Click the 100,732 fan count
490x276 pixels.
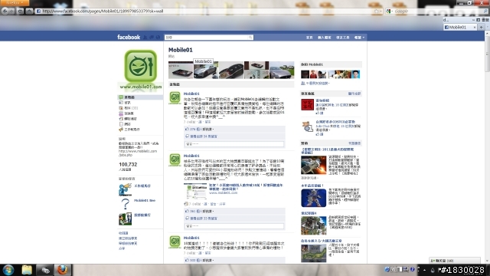click(128, 164)
